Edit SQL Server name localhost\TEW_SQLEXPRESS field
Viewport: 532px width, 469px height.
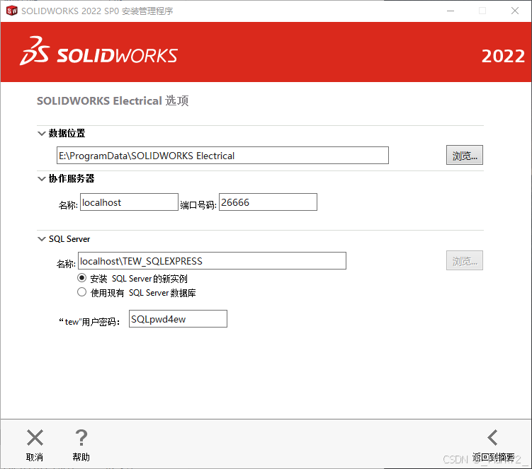[x=212, y=261]
